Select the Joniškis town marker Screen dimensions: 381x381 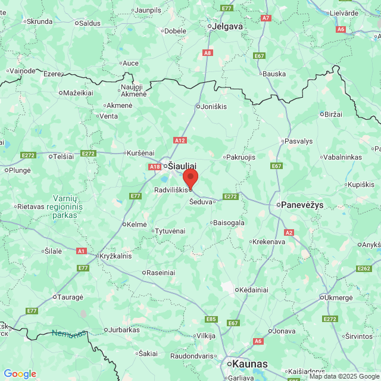(x=198, y=107)
